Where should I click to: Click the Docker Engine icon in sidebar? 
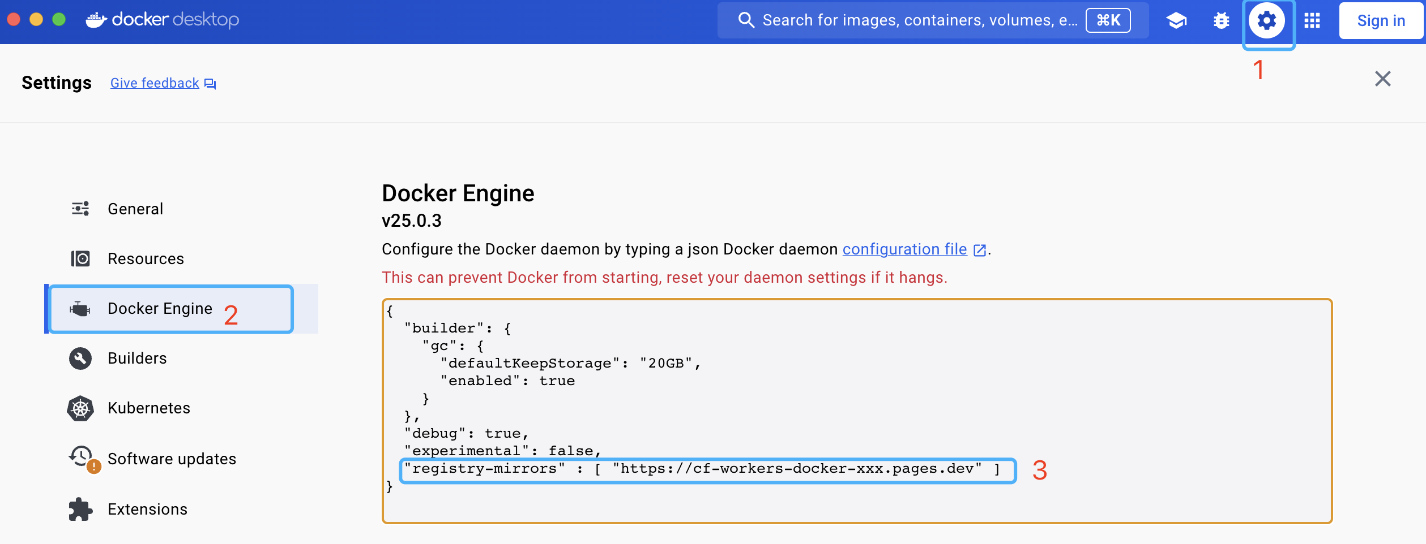(80, 309)
